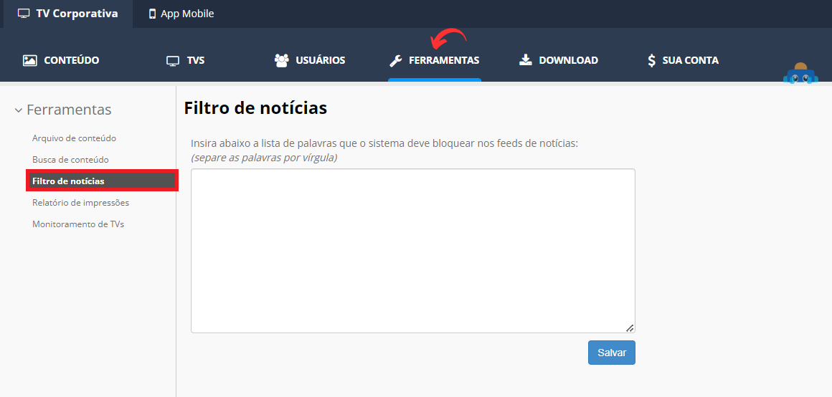Click the 'Insira abaixo a lista de palavras' instruction

[x=384, y=143]
